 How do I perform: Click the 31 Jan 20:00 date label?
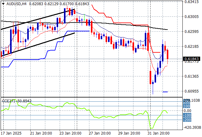coord(159,133)
